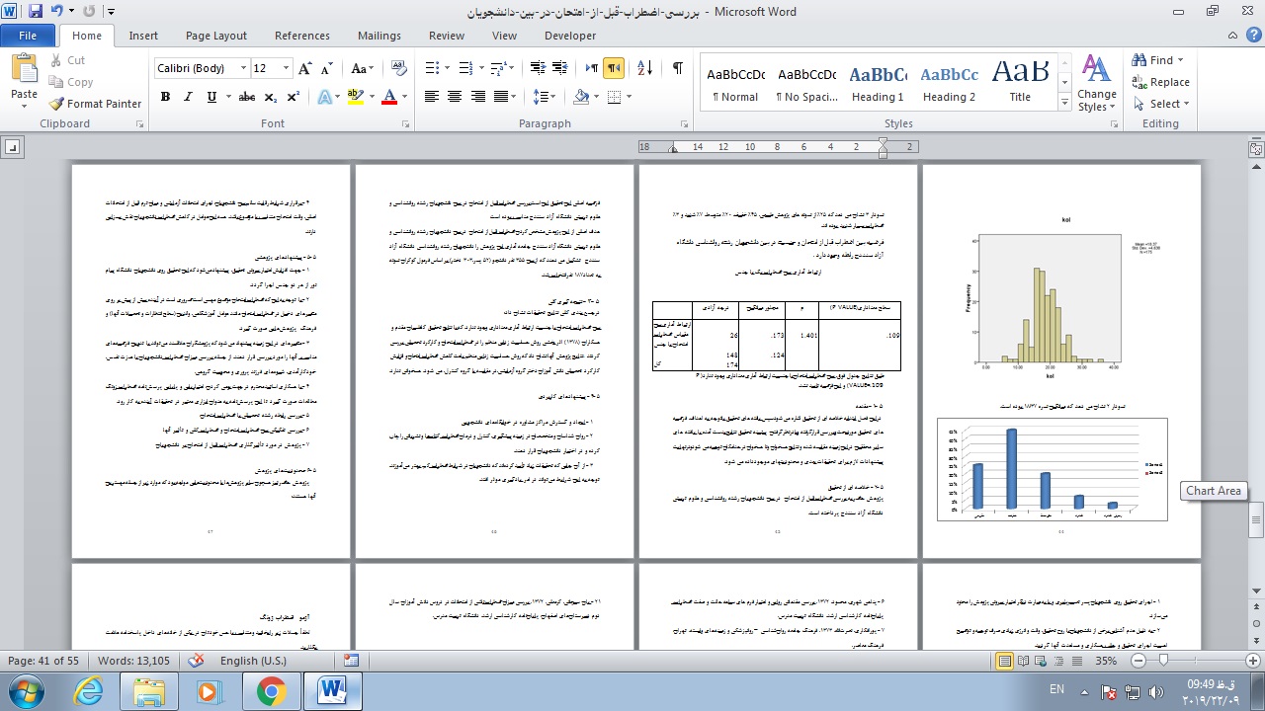
Task: Apply strikethrough formatting
Action: pos(246,97)
